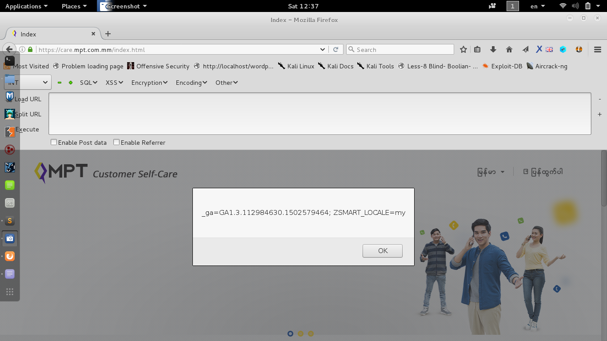Screen dimensions: 607x341
Task: Expand the Encoding menu in HackBar
Action: [192, 83]
